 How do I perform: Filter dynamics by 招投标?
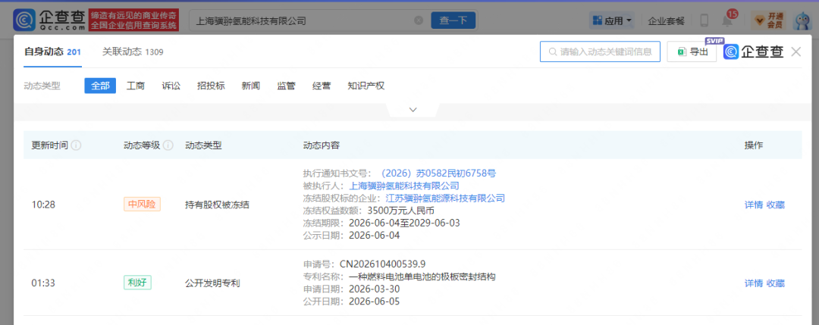point(211,86)
